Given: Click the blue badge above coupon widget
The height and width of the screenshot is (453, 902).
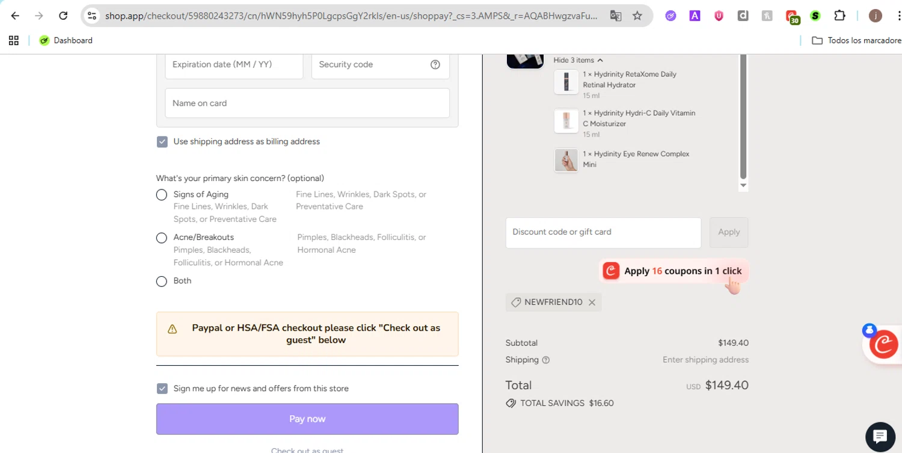Looking at the screenshot, I should coord(870,330).
